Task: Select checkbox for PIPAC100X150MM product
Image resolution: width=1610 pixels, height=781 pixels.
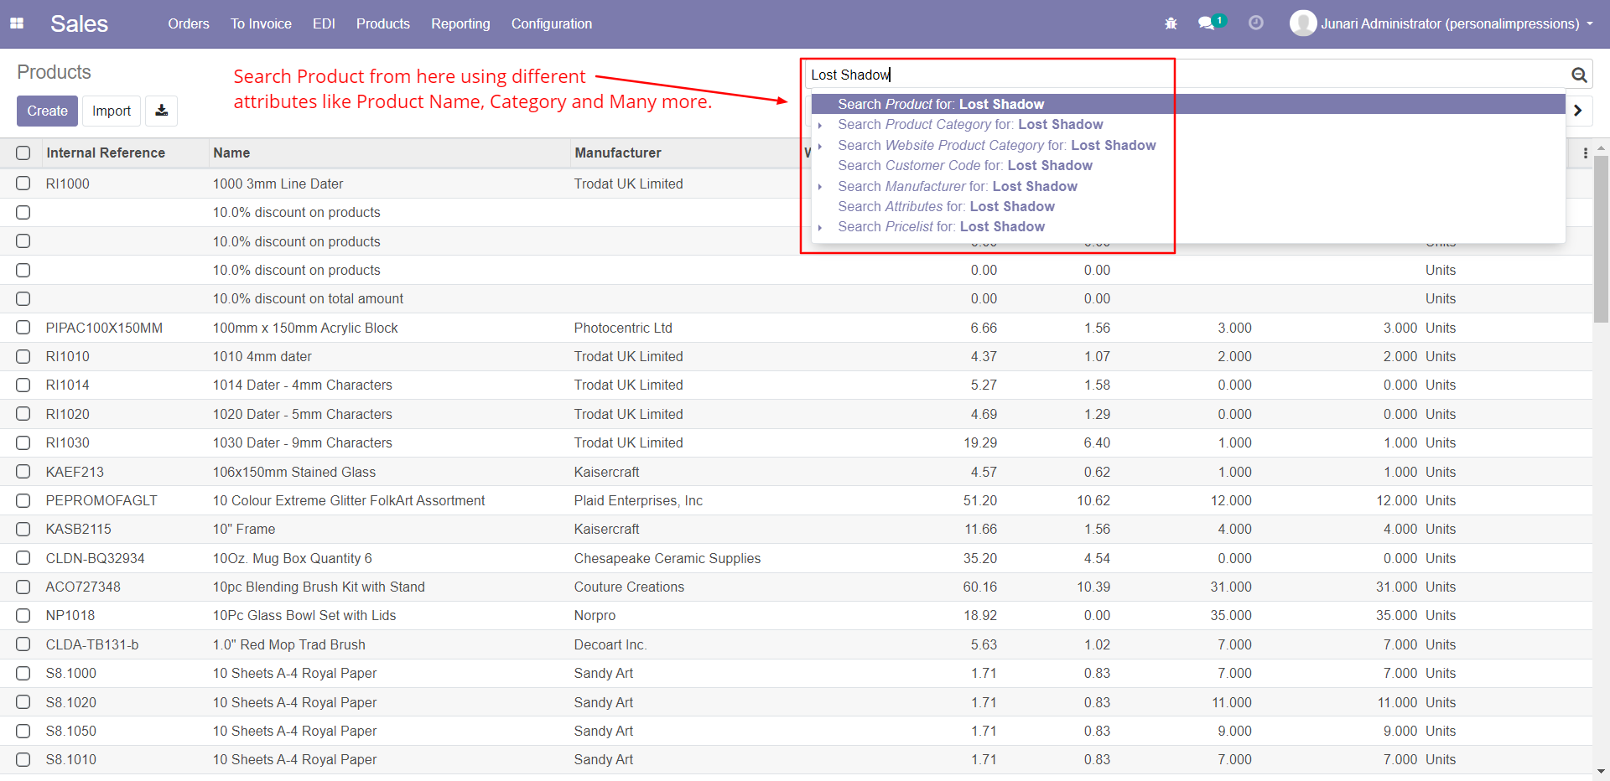Action: tap(23, 328)
